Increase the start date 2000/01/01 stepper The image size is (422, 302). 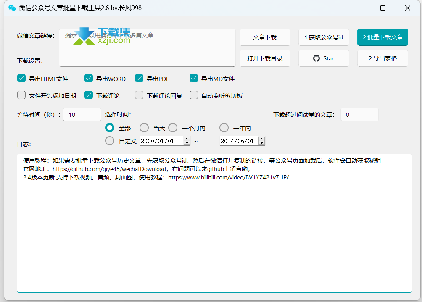click(187, 139)
